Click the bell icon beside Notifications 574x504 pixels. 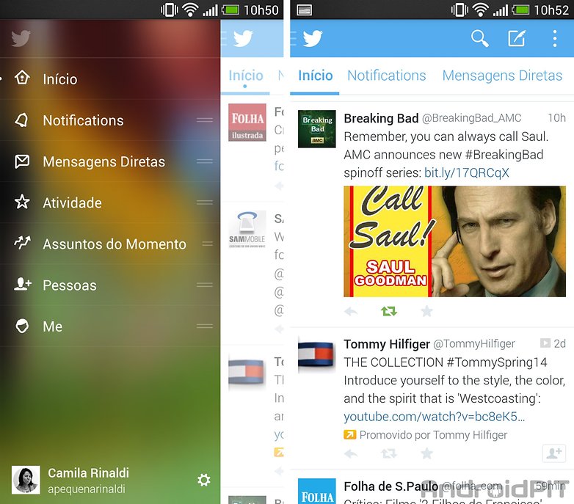click(x=21, y=120)
